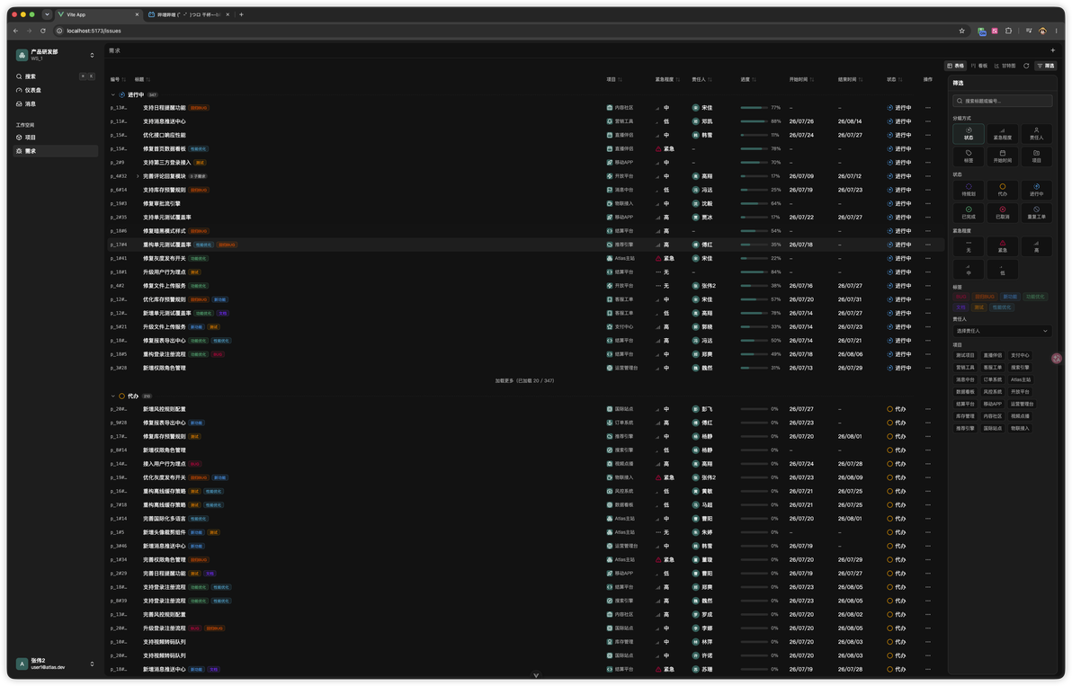This screenshot has height=686, width=1072.
Task: Click the refresh icon next to 甘特图
Action: pyautogui.click(x=1026, y=66)
